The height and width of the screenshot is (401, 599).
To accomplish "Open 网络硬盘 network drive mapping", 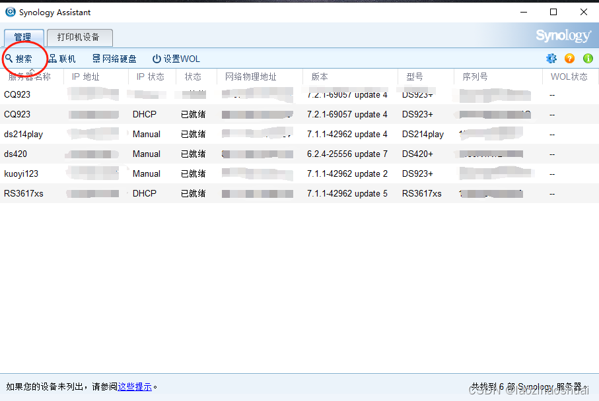I will pos(114,59).
